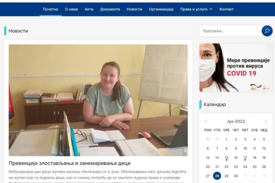
Task: Click the magnifier search button
Action: click(x=267, y=31)
